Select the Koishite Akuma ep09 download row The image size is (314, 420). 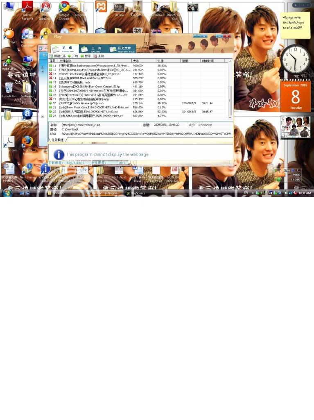click(94, 103)
